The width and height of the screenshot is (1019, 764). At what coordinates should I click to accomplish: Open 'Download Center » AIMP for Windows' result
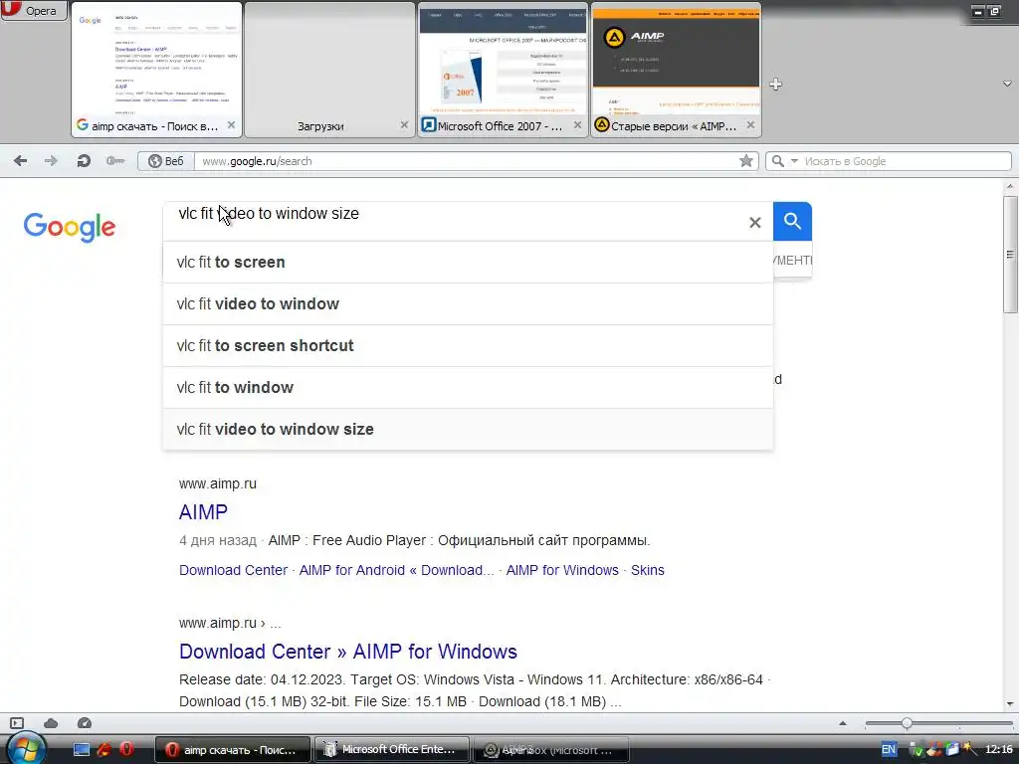pos(348,651)
